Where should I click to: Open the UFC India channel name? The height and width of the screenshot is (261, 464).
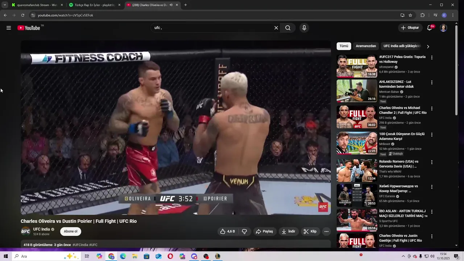41,229
